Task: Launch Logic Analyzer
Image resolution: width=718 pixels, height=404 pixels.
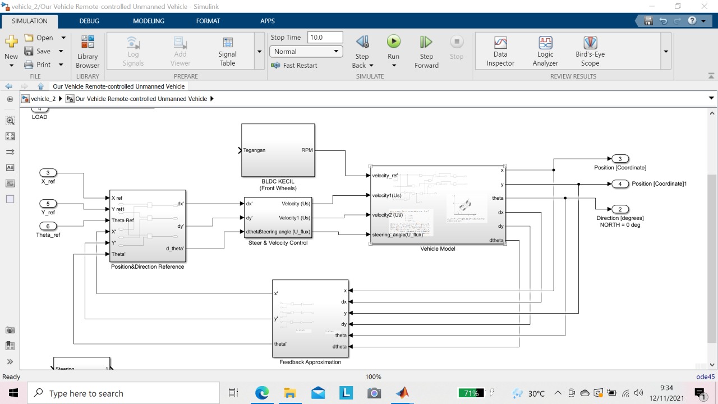Action: 545,52
